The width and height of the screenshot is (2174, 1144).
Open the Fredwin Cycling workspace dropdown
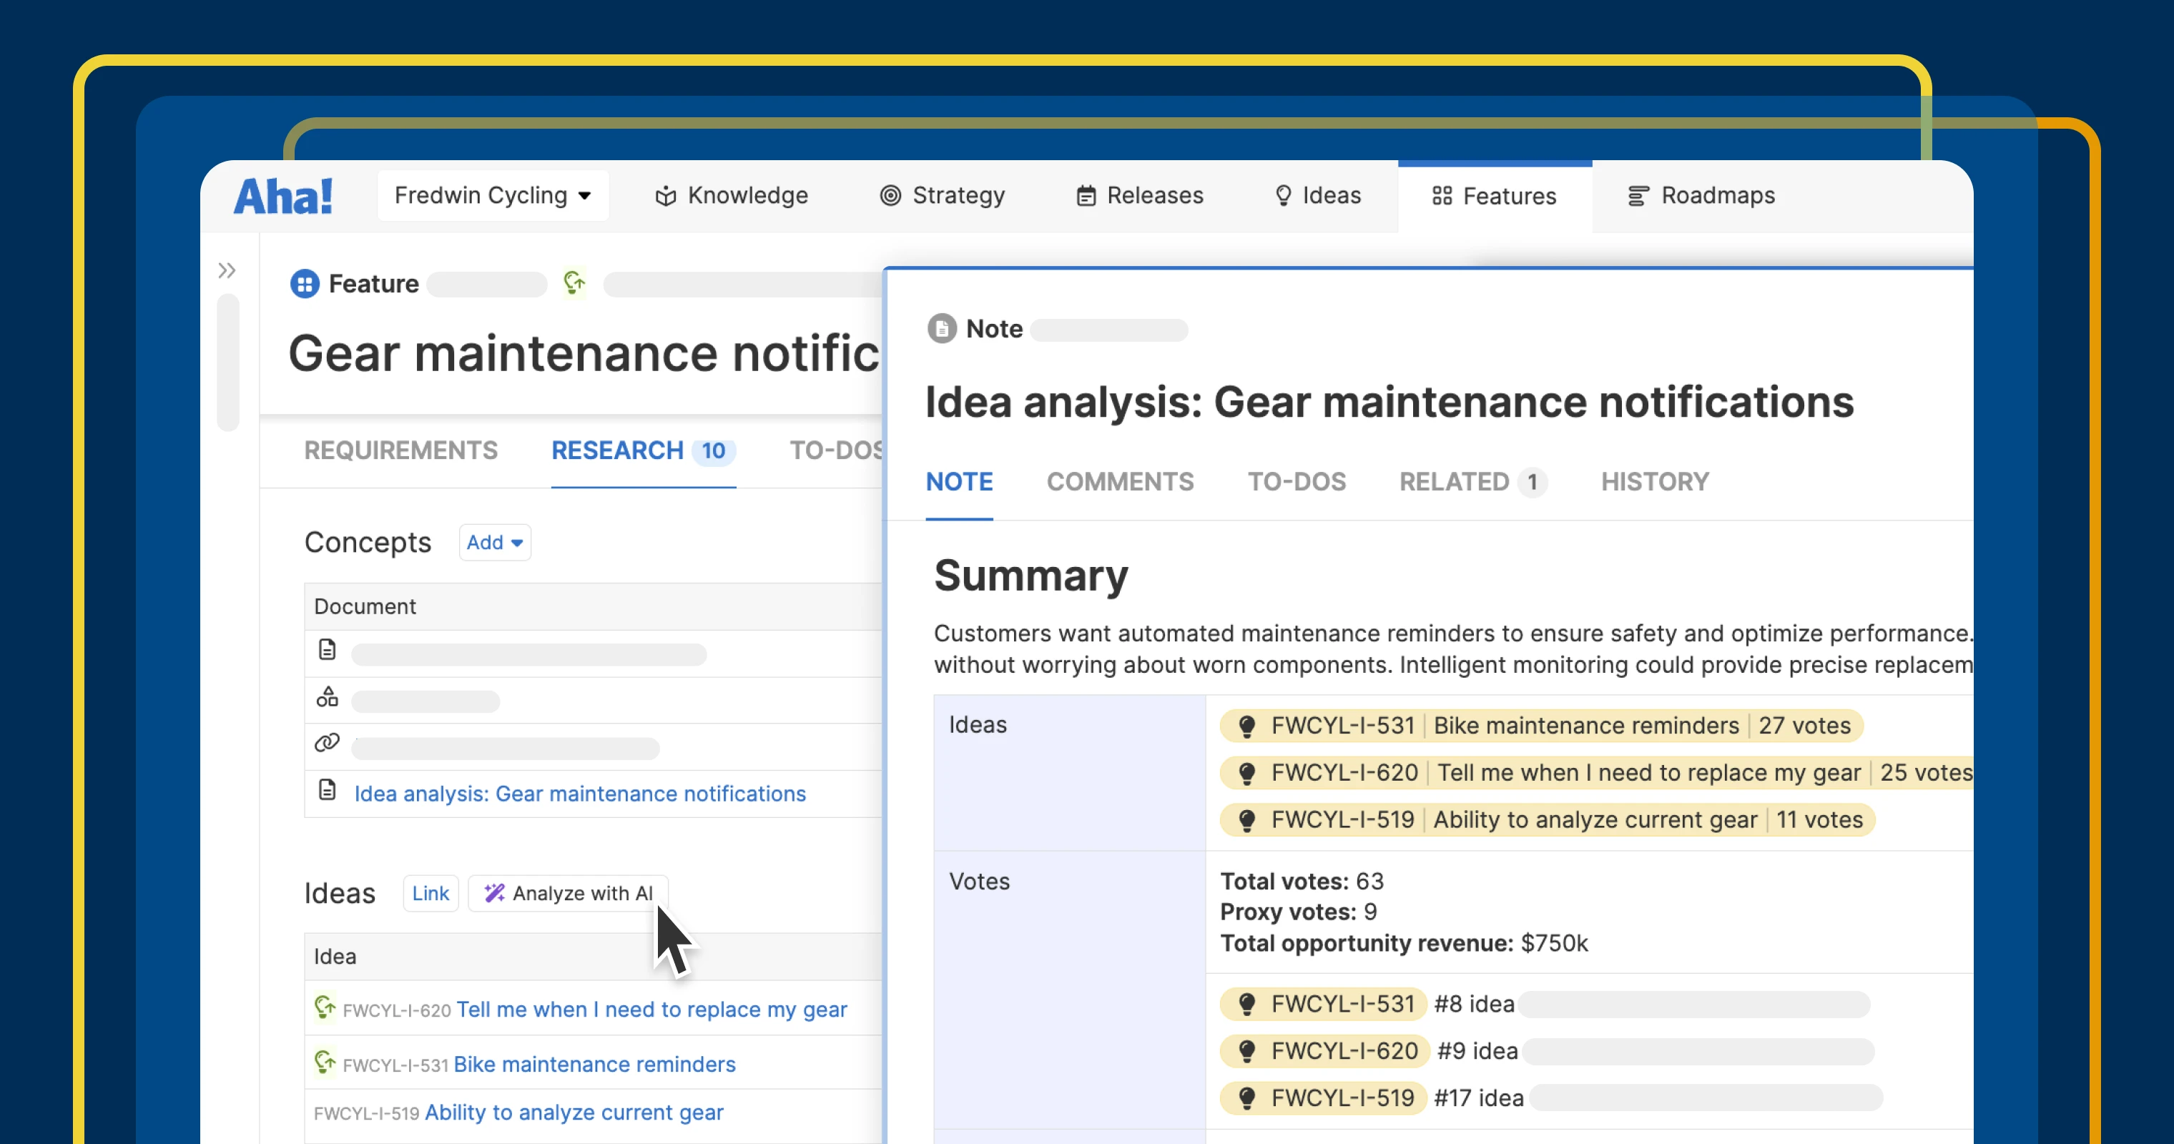(493, 196)
